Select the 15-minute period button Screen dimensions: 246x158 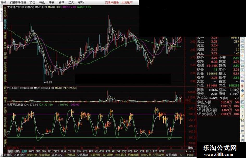pyautogui.click(x=243, y=121)
